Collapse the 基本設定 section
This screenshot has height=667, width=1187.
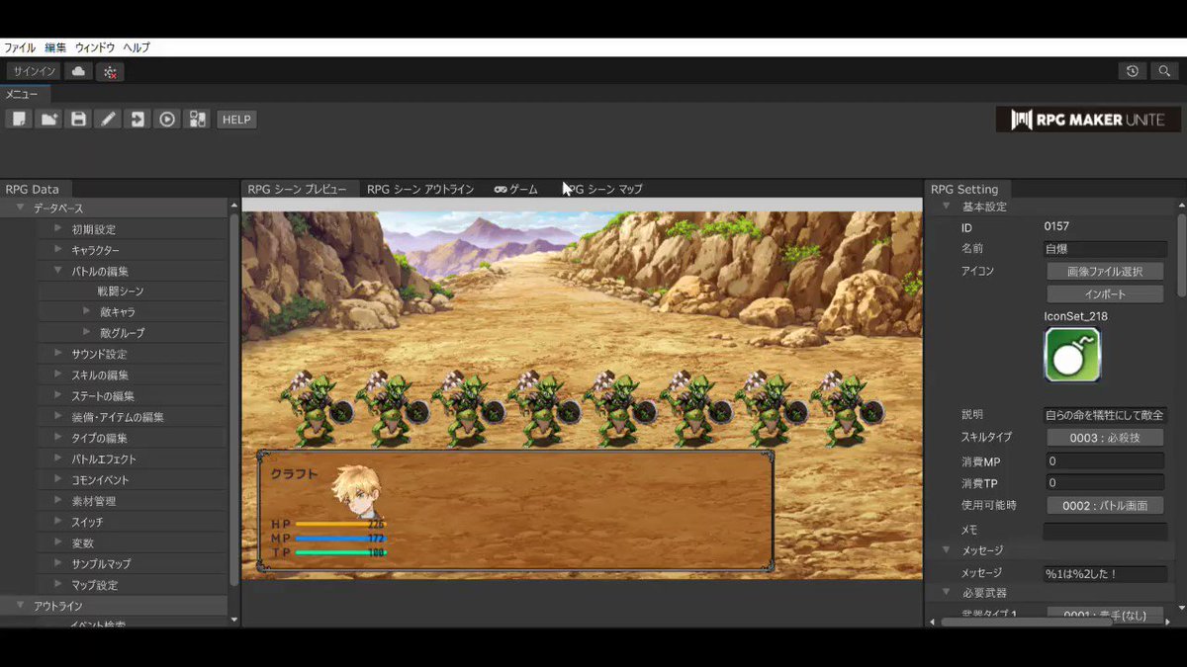948,207
